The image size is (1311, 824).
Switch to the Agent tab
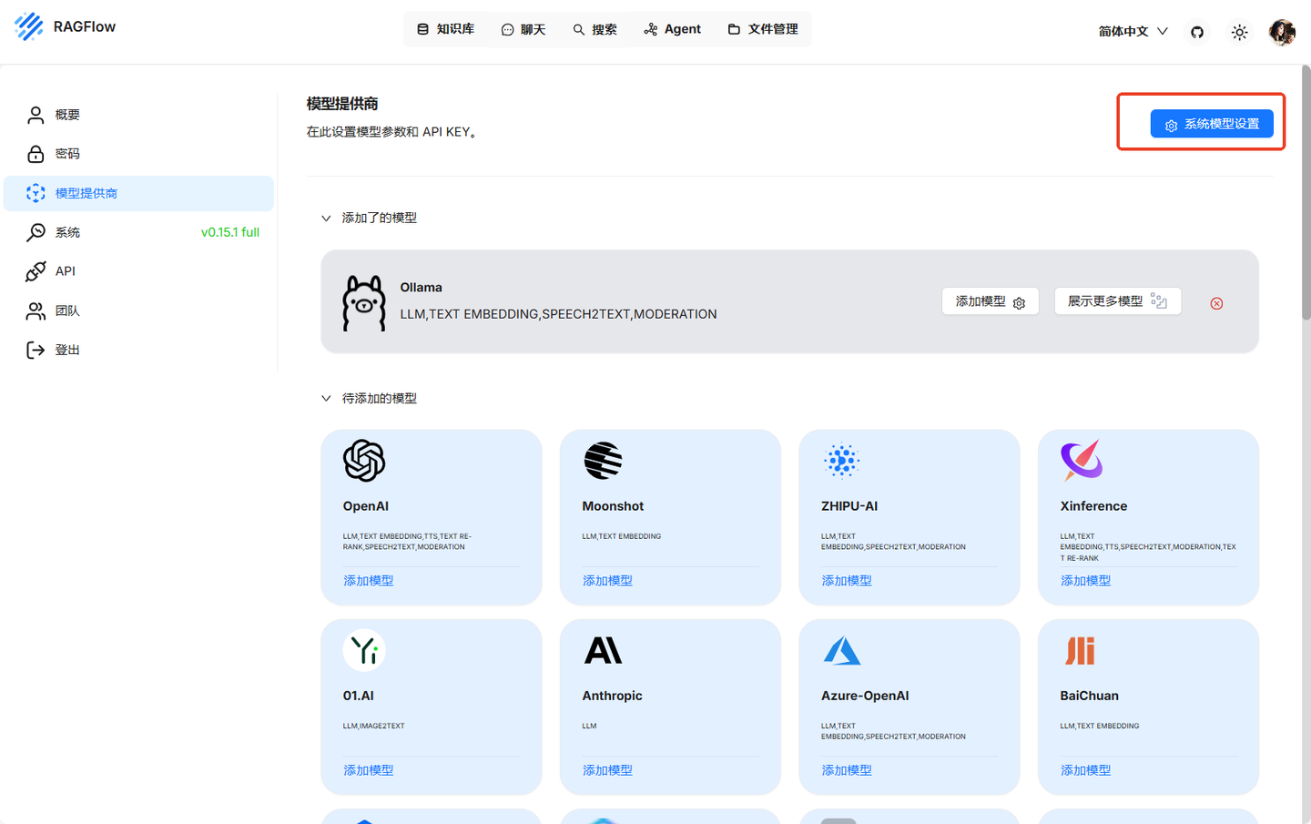pos(672,29)
